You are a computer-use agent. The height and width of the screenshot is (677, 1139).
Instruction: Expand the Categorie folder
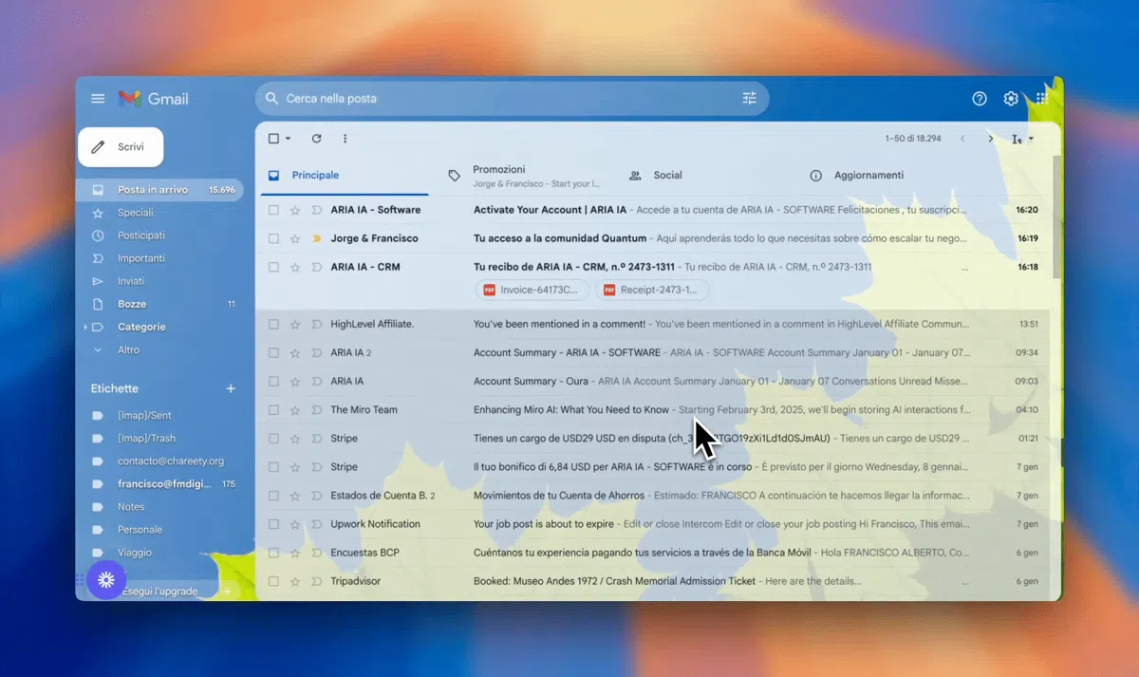pos(85,327)
